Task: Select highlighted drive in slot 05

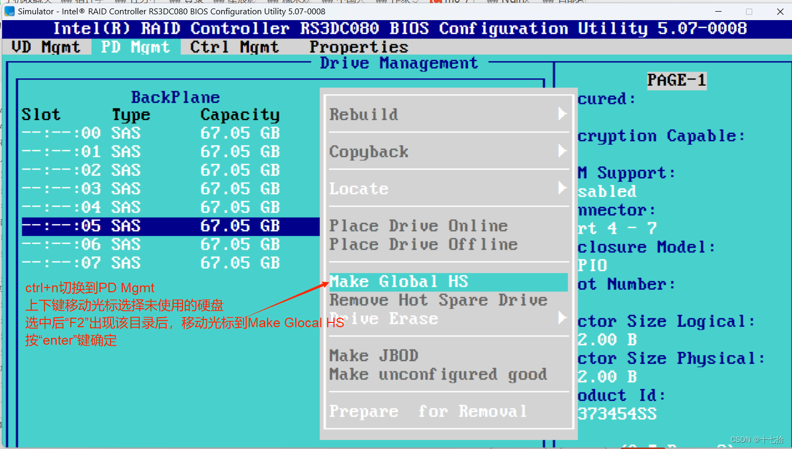Action: click(x=170, y=226)
